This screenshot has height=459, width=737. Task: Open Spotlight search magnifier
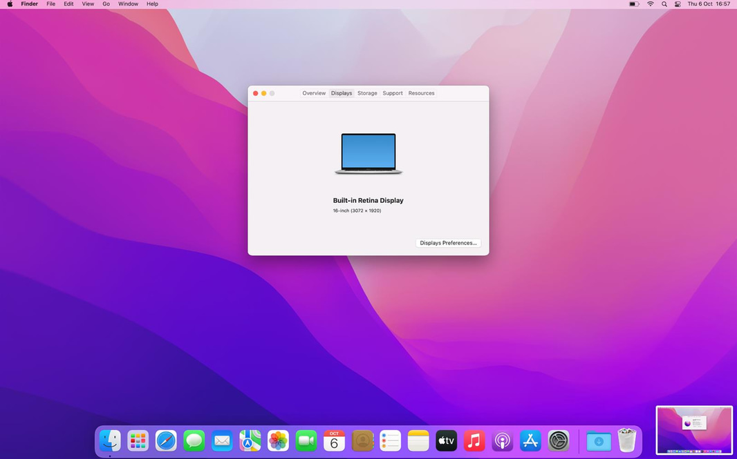664,3
